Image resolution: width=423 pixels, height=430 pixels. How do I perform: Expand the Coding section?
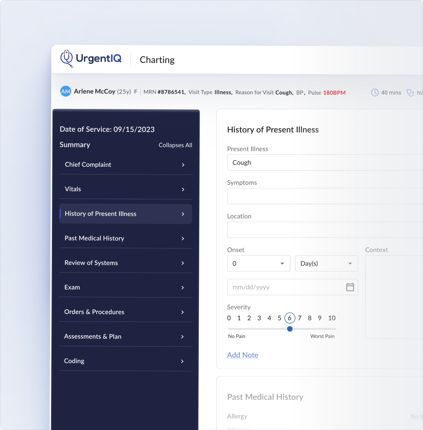click(x=126, y=361)
